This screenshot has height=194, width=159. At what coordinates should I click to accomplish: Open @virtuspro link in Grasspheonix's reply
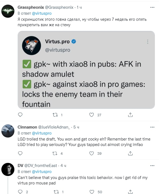42,13
